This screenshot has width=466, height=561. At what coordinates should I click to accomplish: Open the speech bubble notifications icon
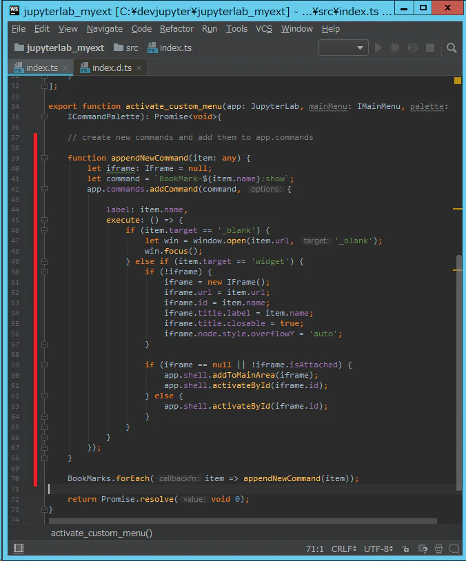tap(454, 549)
